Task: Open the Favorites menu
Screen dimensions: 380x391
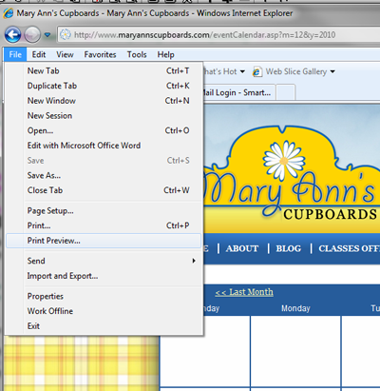Action: tap(100, 54)
